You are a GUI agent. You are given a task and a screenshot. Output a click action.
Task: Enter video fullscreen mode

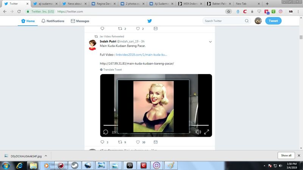[x=206, y=132]
